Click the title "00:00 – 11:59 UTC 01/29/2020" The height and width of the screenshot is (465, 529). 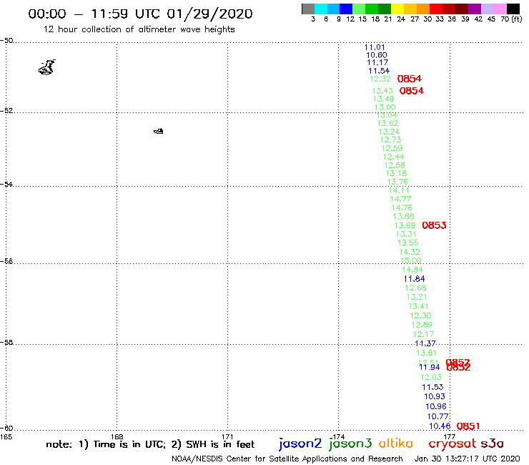[x=140, y=14]
